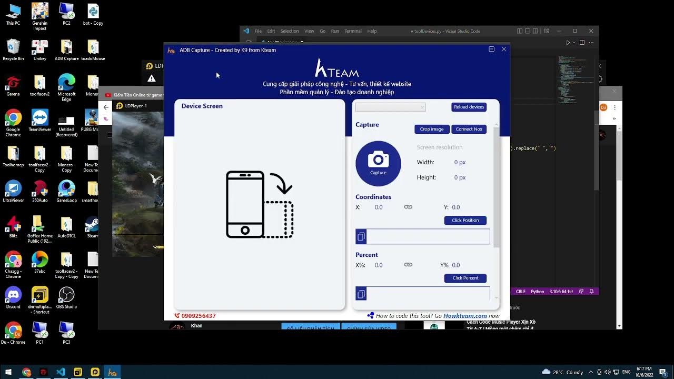Click the Crop image button
674x379 pixels.
point(432,129)
